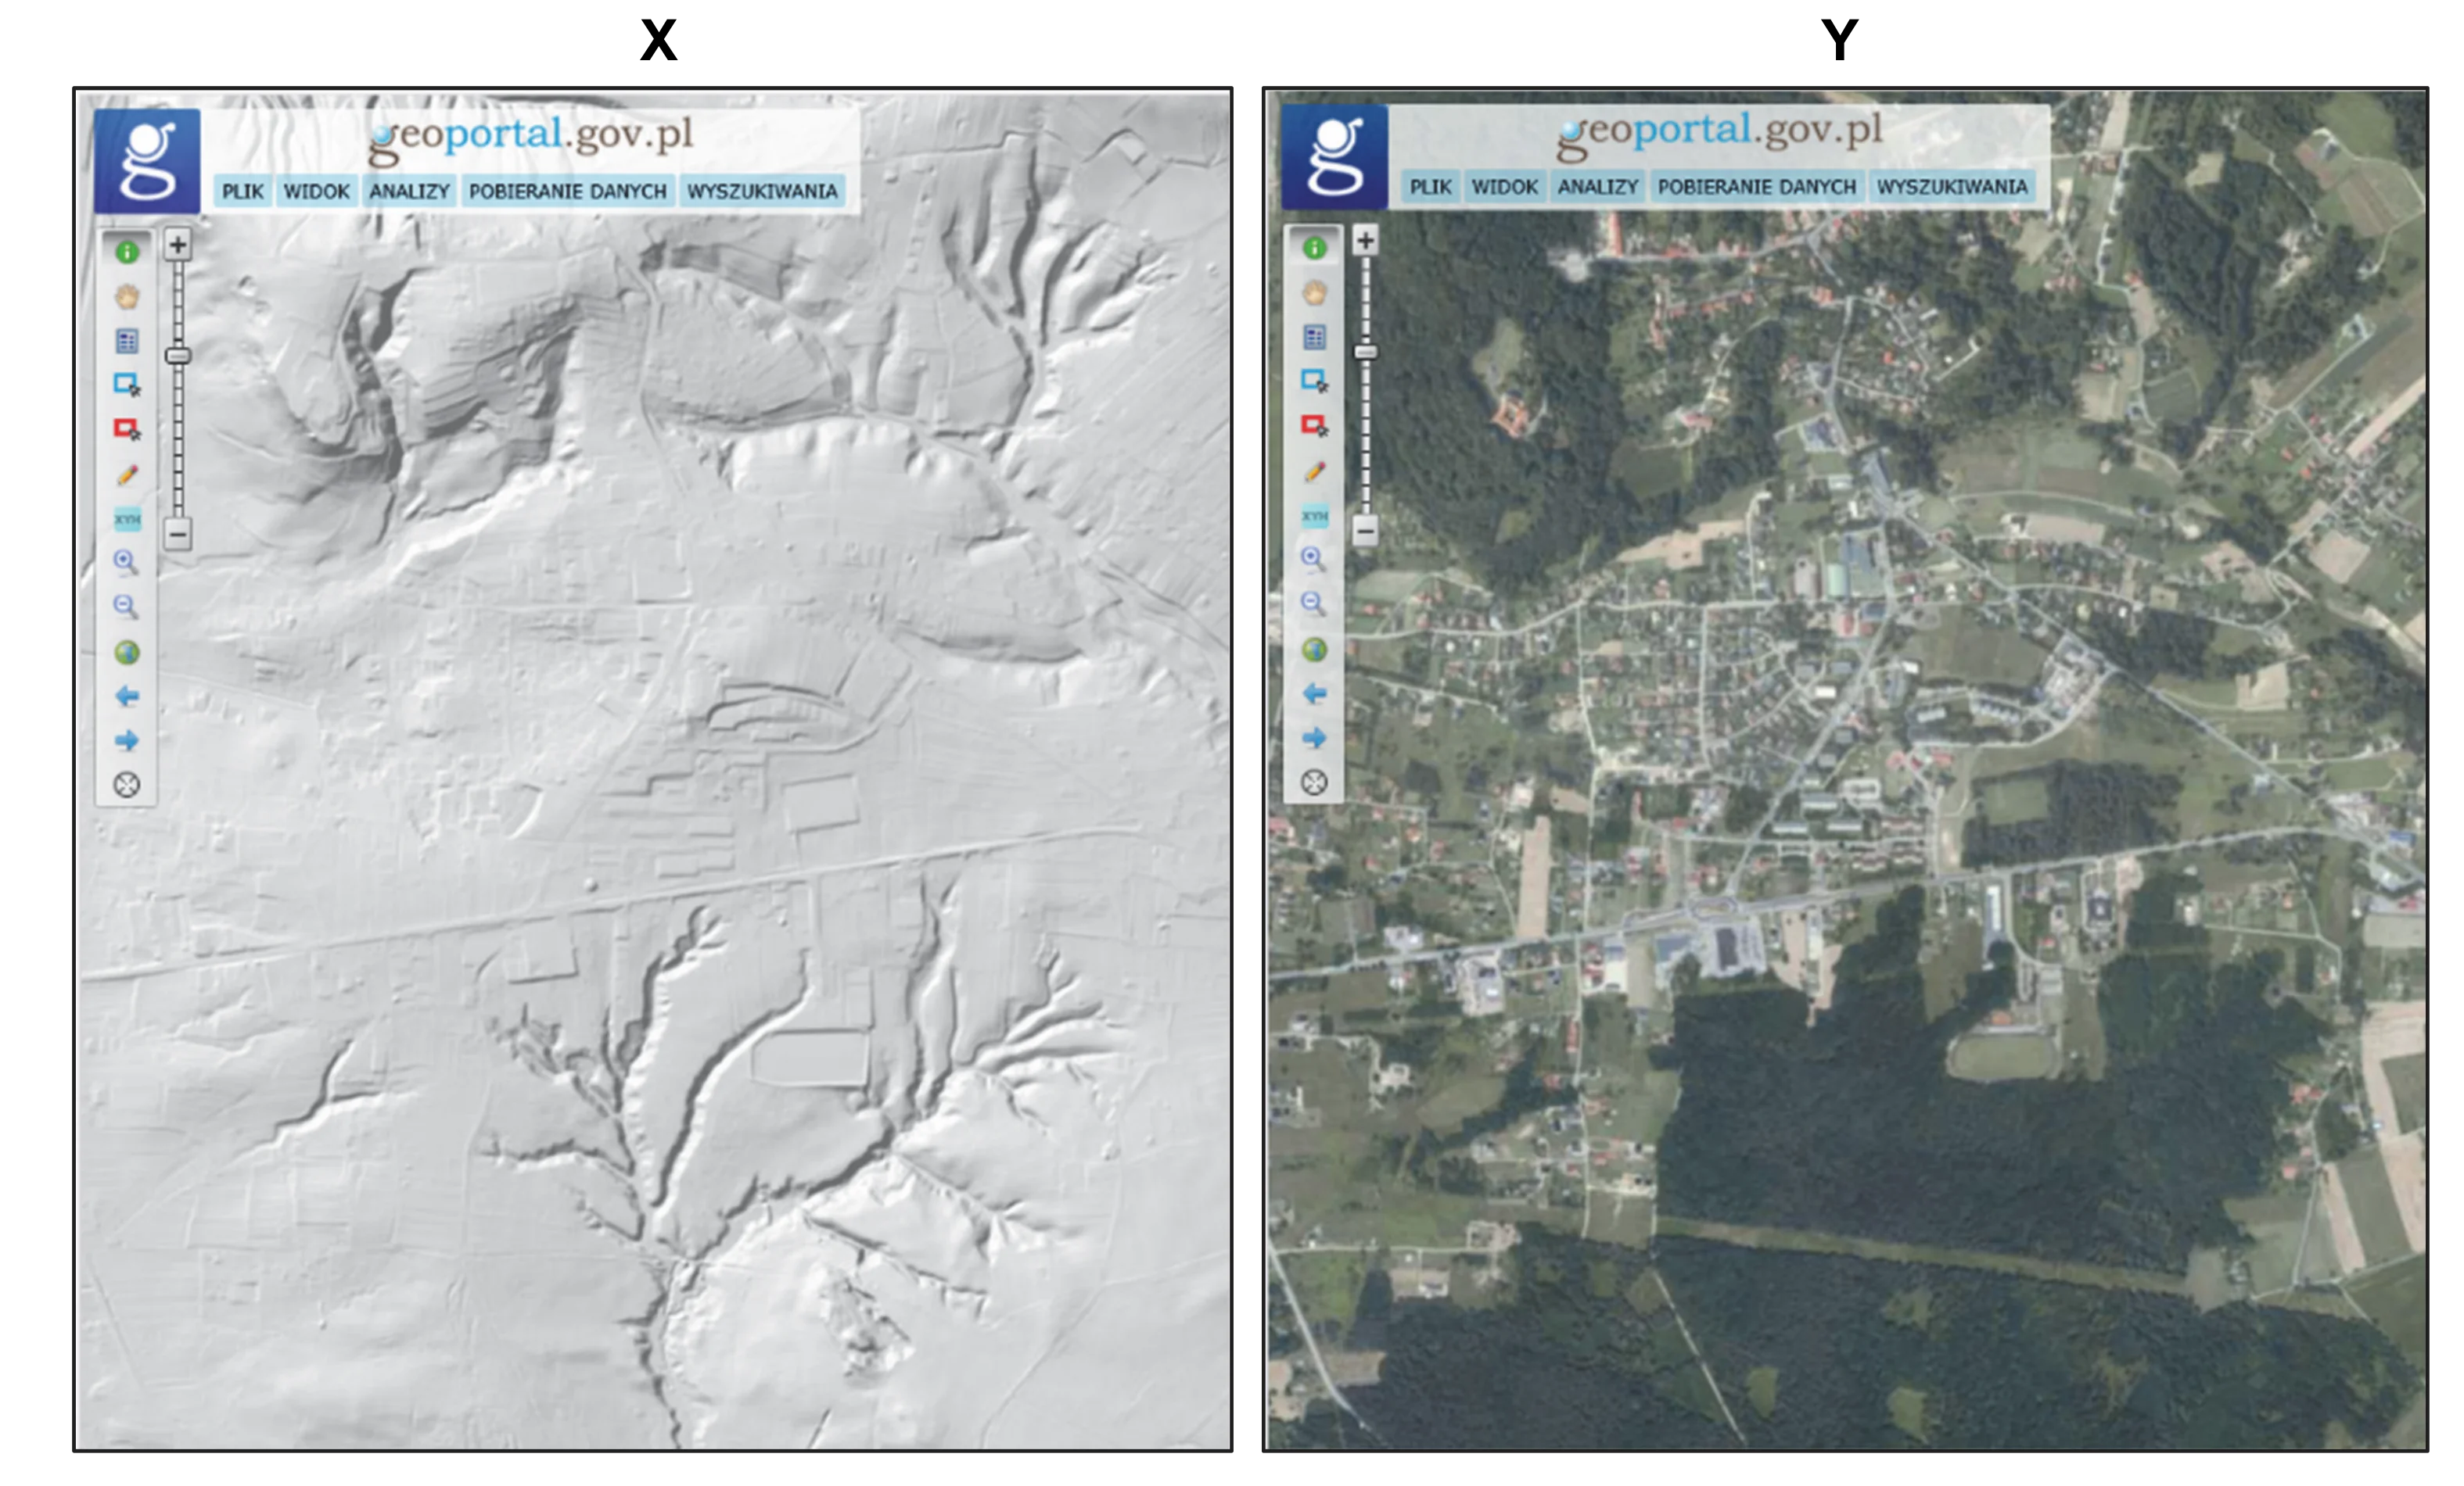
Task: Click the plus zoom button in panel Y
Action: tap(1365, 240)
